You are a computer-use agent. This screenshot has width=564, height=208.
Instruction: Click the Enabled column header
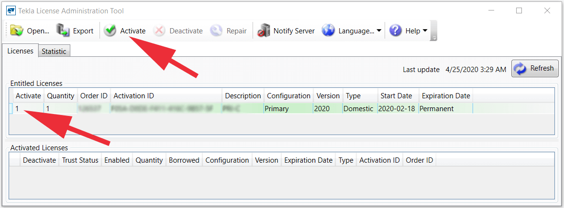(117, 160)
